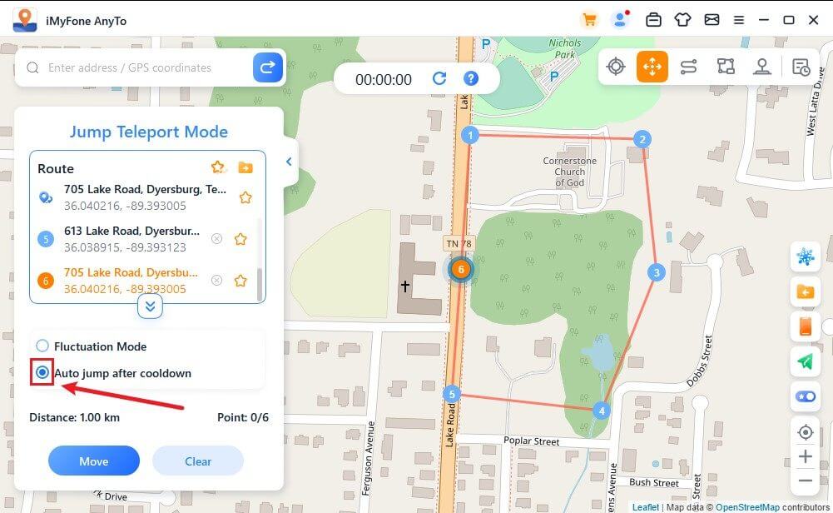The width and height of the screenshot is (833, 513).
Task: Open the hamburger menu in title bar
Action: click(739, 20)
